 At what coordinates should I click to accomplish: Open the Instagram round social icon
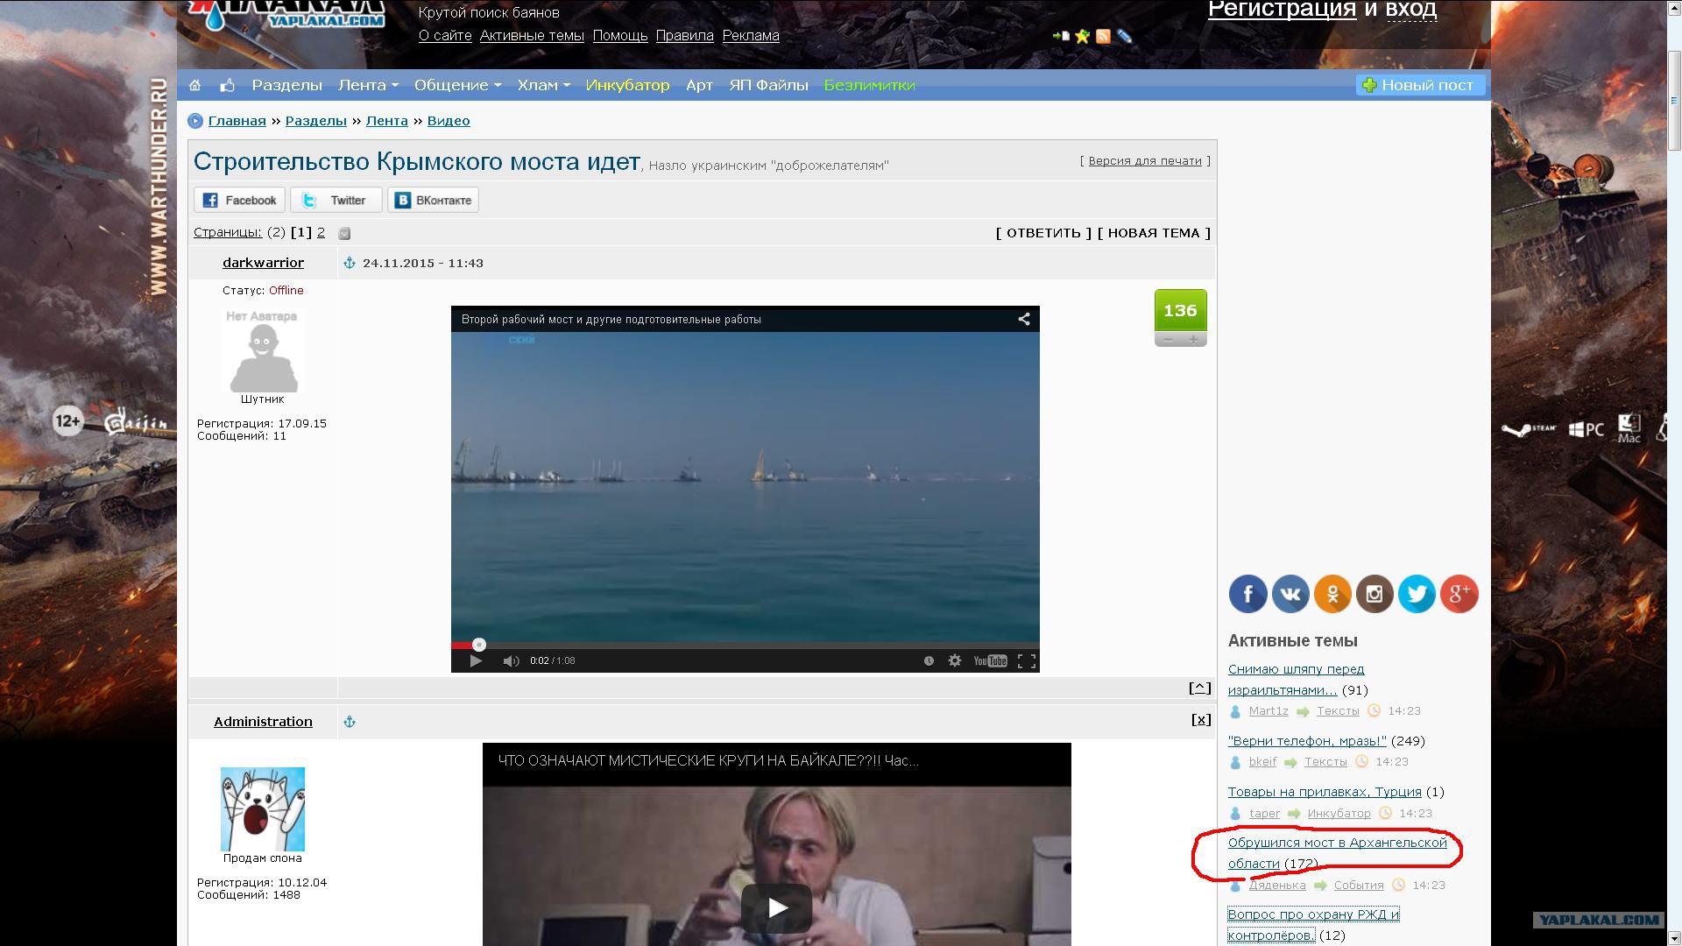pos(1375,594)
